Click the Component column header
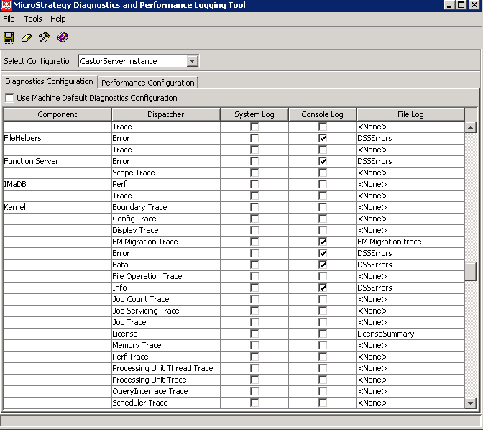This screenshot has width=483, height=430. [57, 114]
